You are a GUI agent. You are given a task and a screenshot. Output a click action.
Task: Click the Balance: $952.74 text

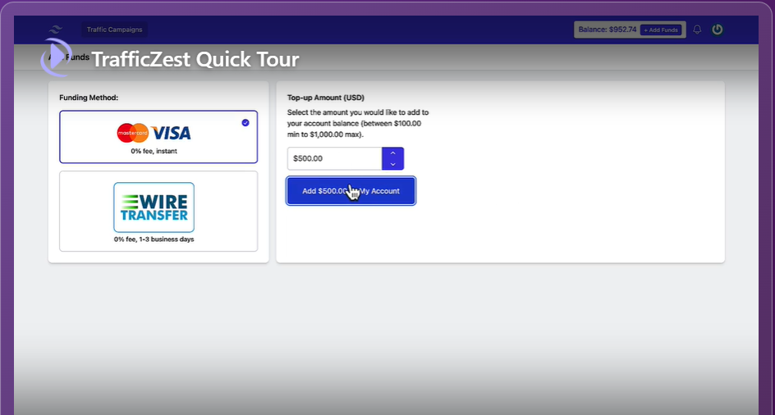point(608,30)
